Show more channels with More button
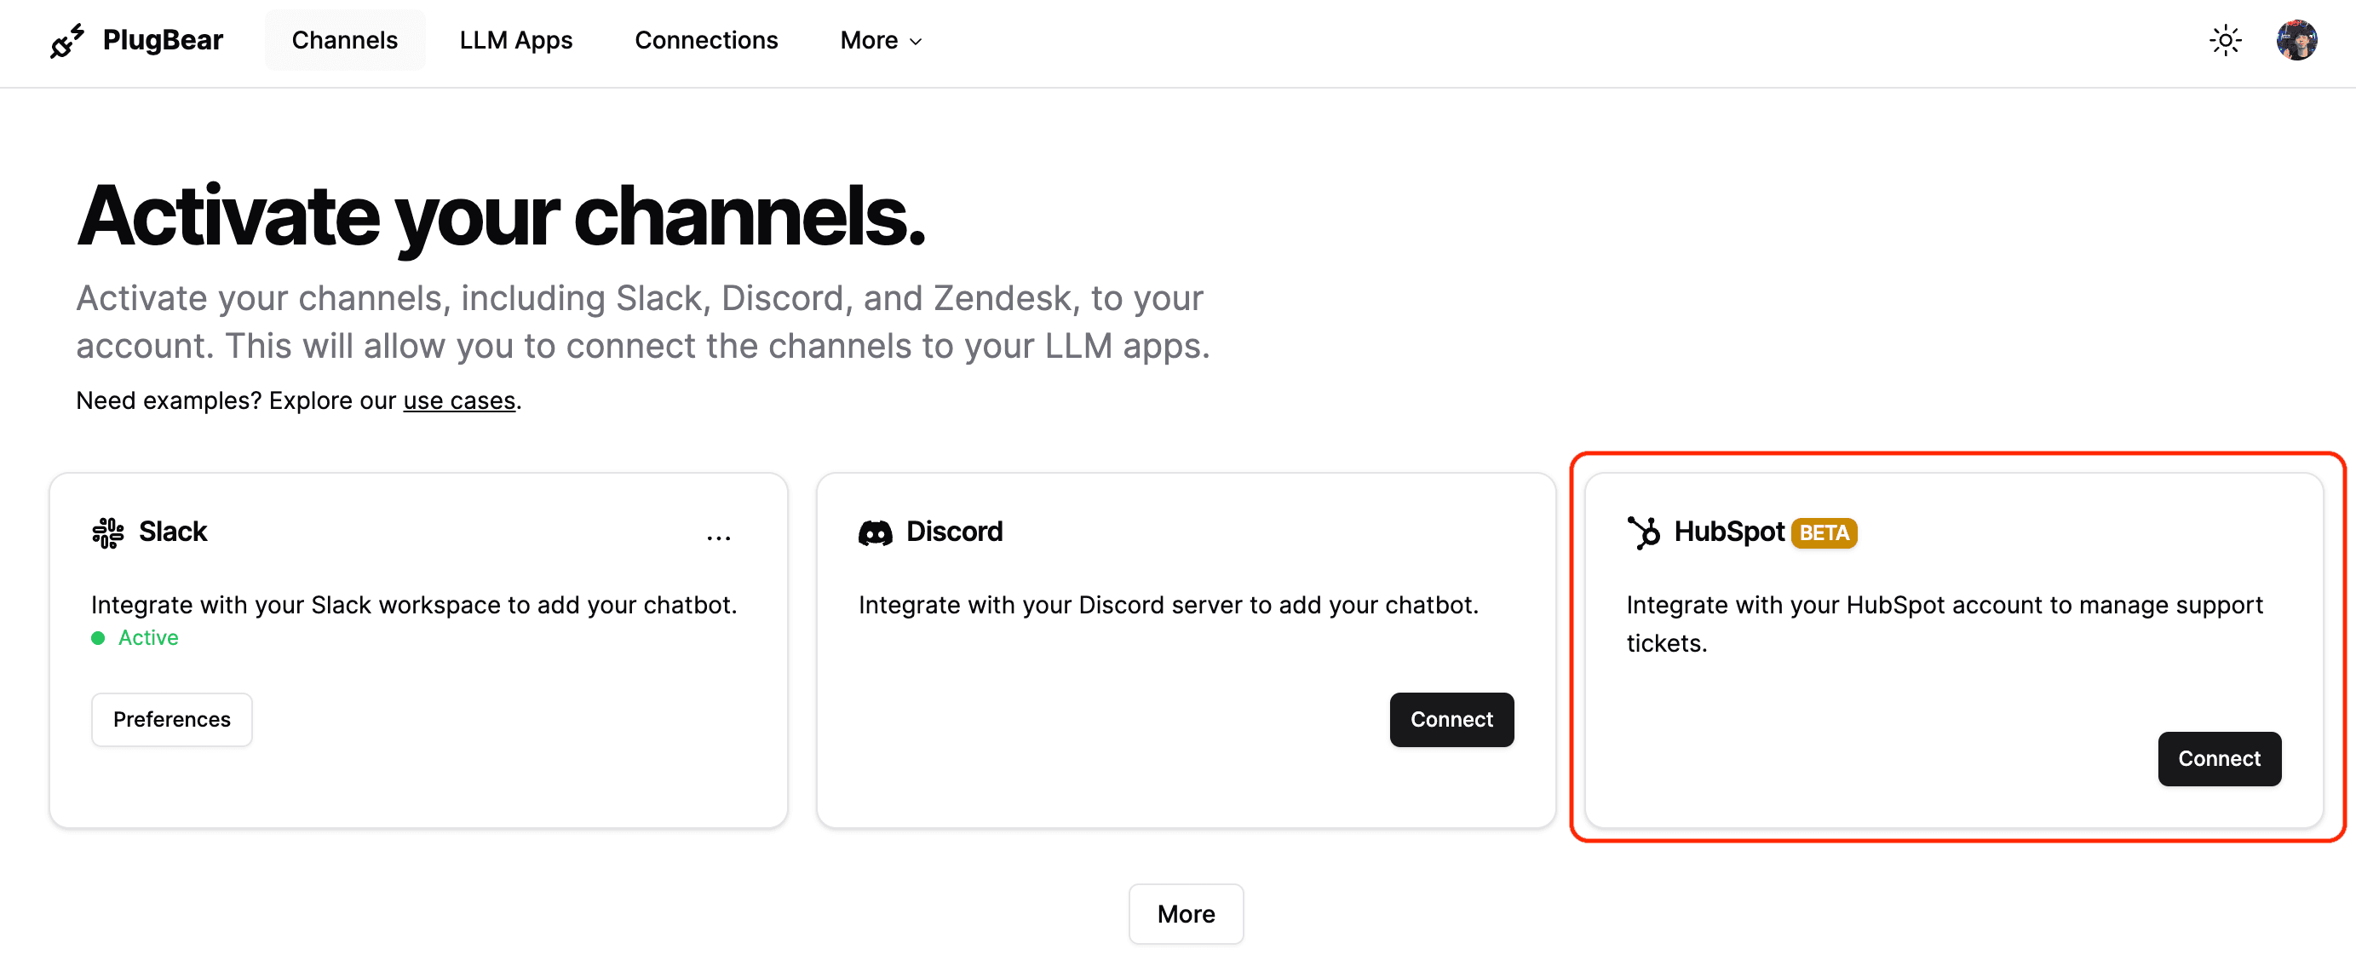The height and width of the screenshot is (978, 2356). pos(1186,913)
